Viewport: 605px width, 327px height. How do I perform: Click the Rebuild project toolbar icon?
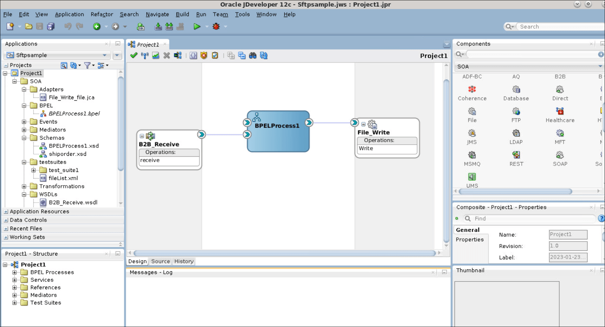(169, 27)
